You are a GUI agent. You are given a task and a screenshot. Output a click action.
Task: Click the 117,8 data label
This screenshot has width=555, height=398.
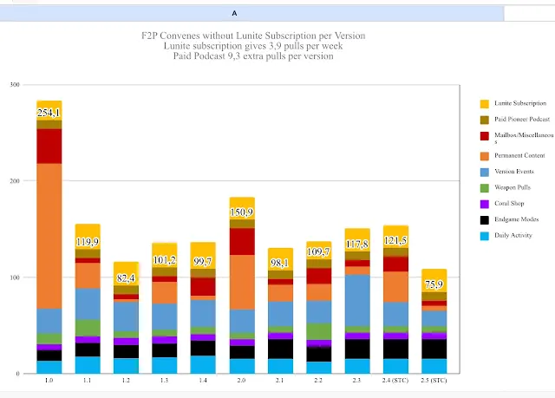click(356, 245)
